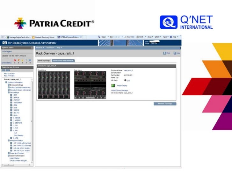232x174 pixels.
Task: Open the Rack Overview link in sidebar
Action: click(x=9, y=74)
